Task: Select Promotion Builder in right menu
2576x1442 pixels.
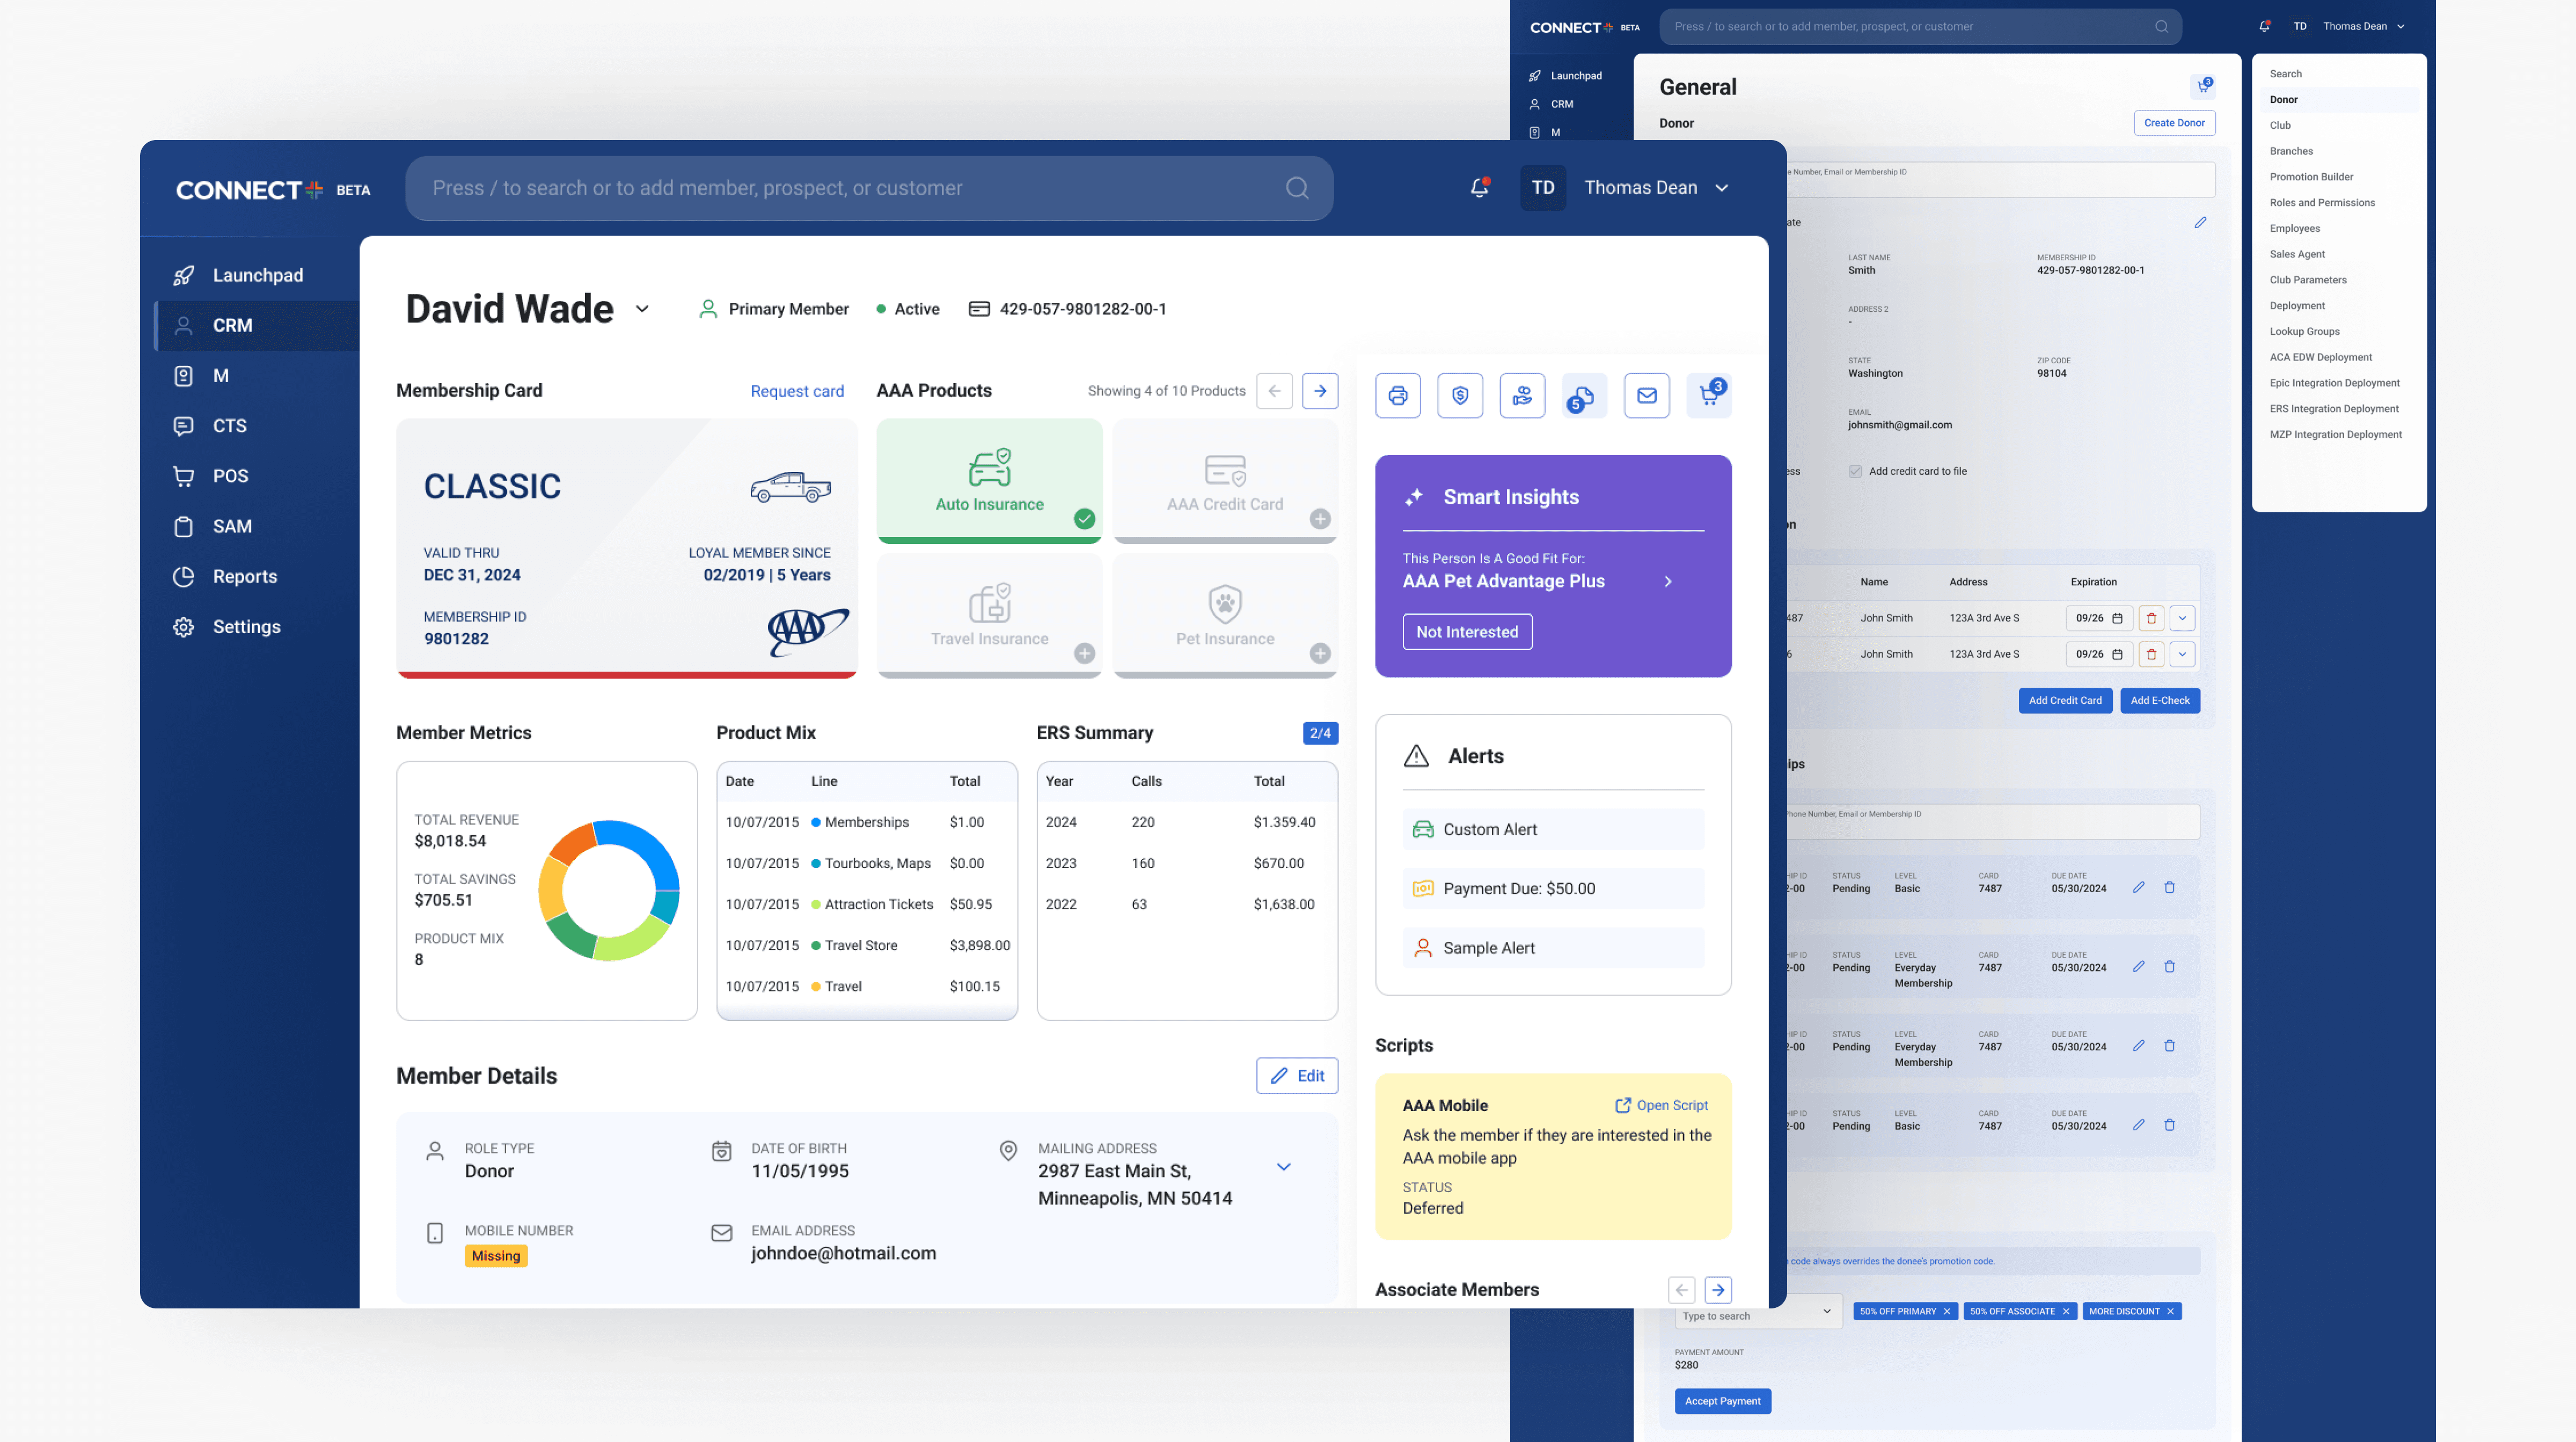Action: 2310,177
